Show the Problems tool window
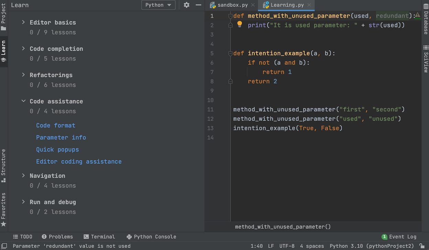The image size is (429, 250). (x=57, y=237)
